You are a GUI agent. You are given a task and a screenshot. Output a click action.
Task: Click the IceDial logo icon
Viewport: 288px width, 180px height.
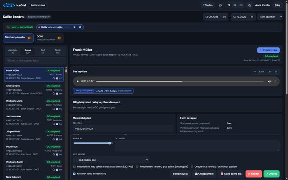[x=9, y=5]
